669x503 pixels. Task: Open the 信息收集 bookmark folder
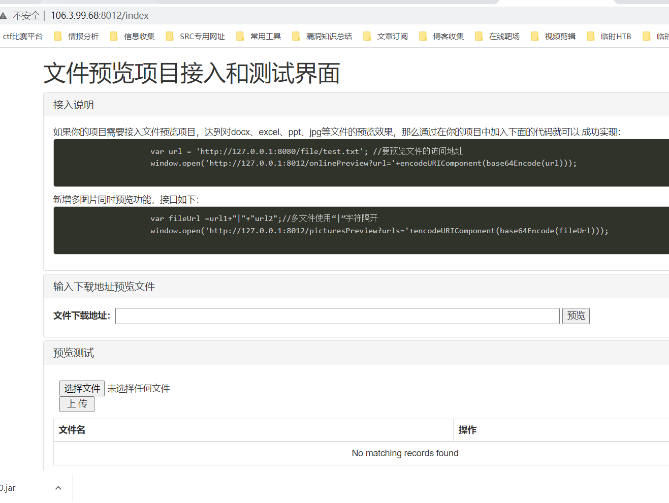tap(133, 37)
